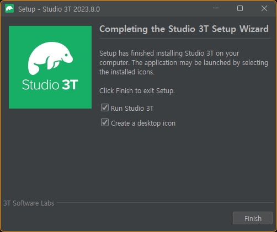
Task: Minimize the Setup window
Action: pyautogui.click(x=216, y=8)
